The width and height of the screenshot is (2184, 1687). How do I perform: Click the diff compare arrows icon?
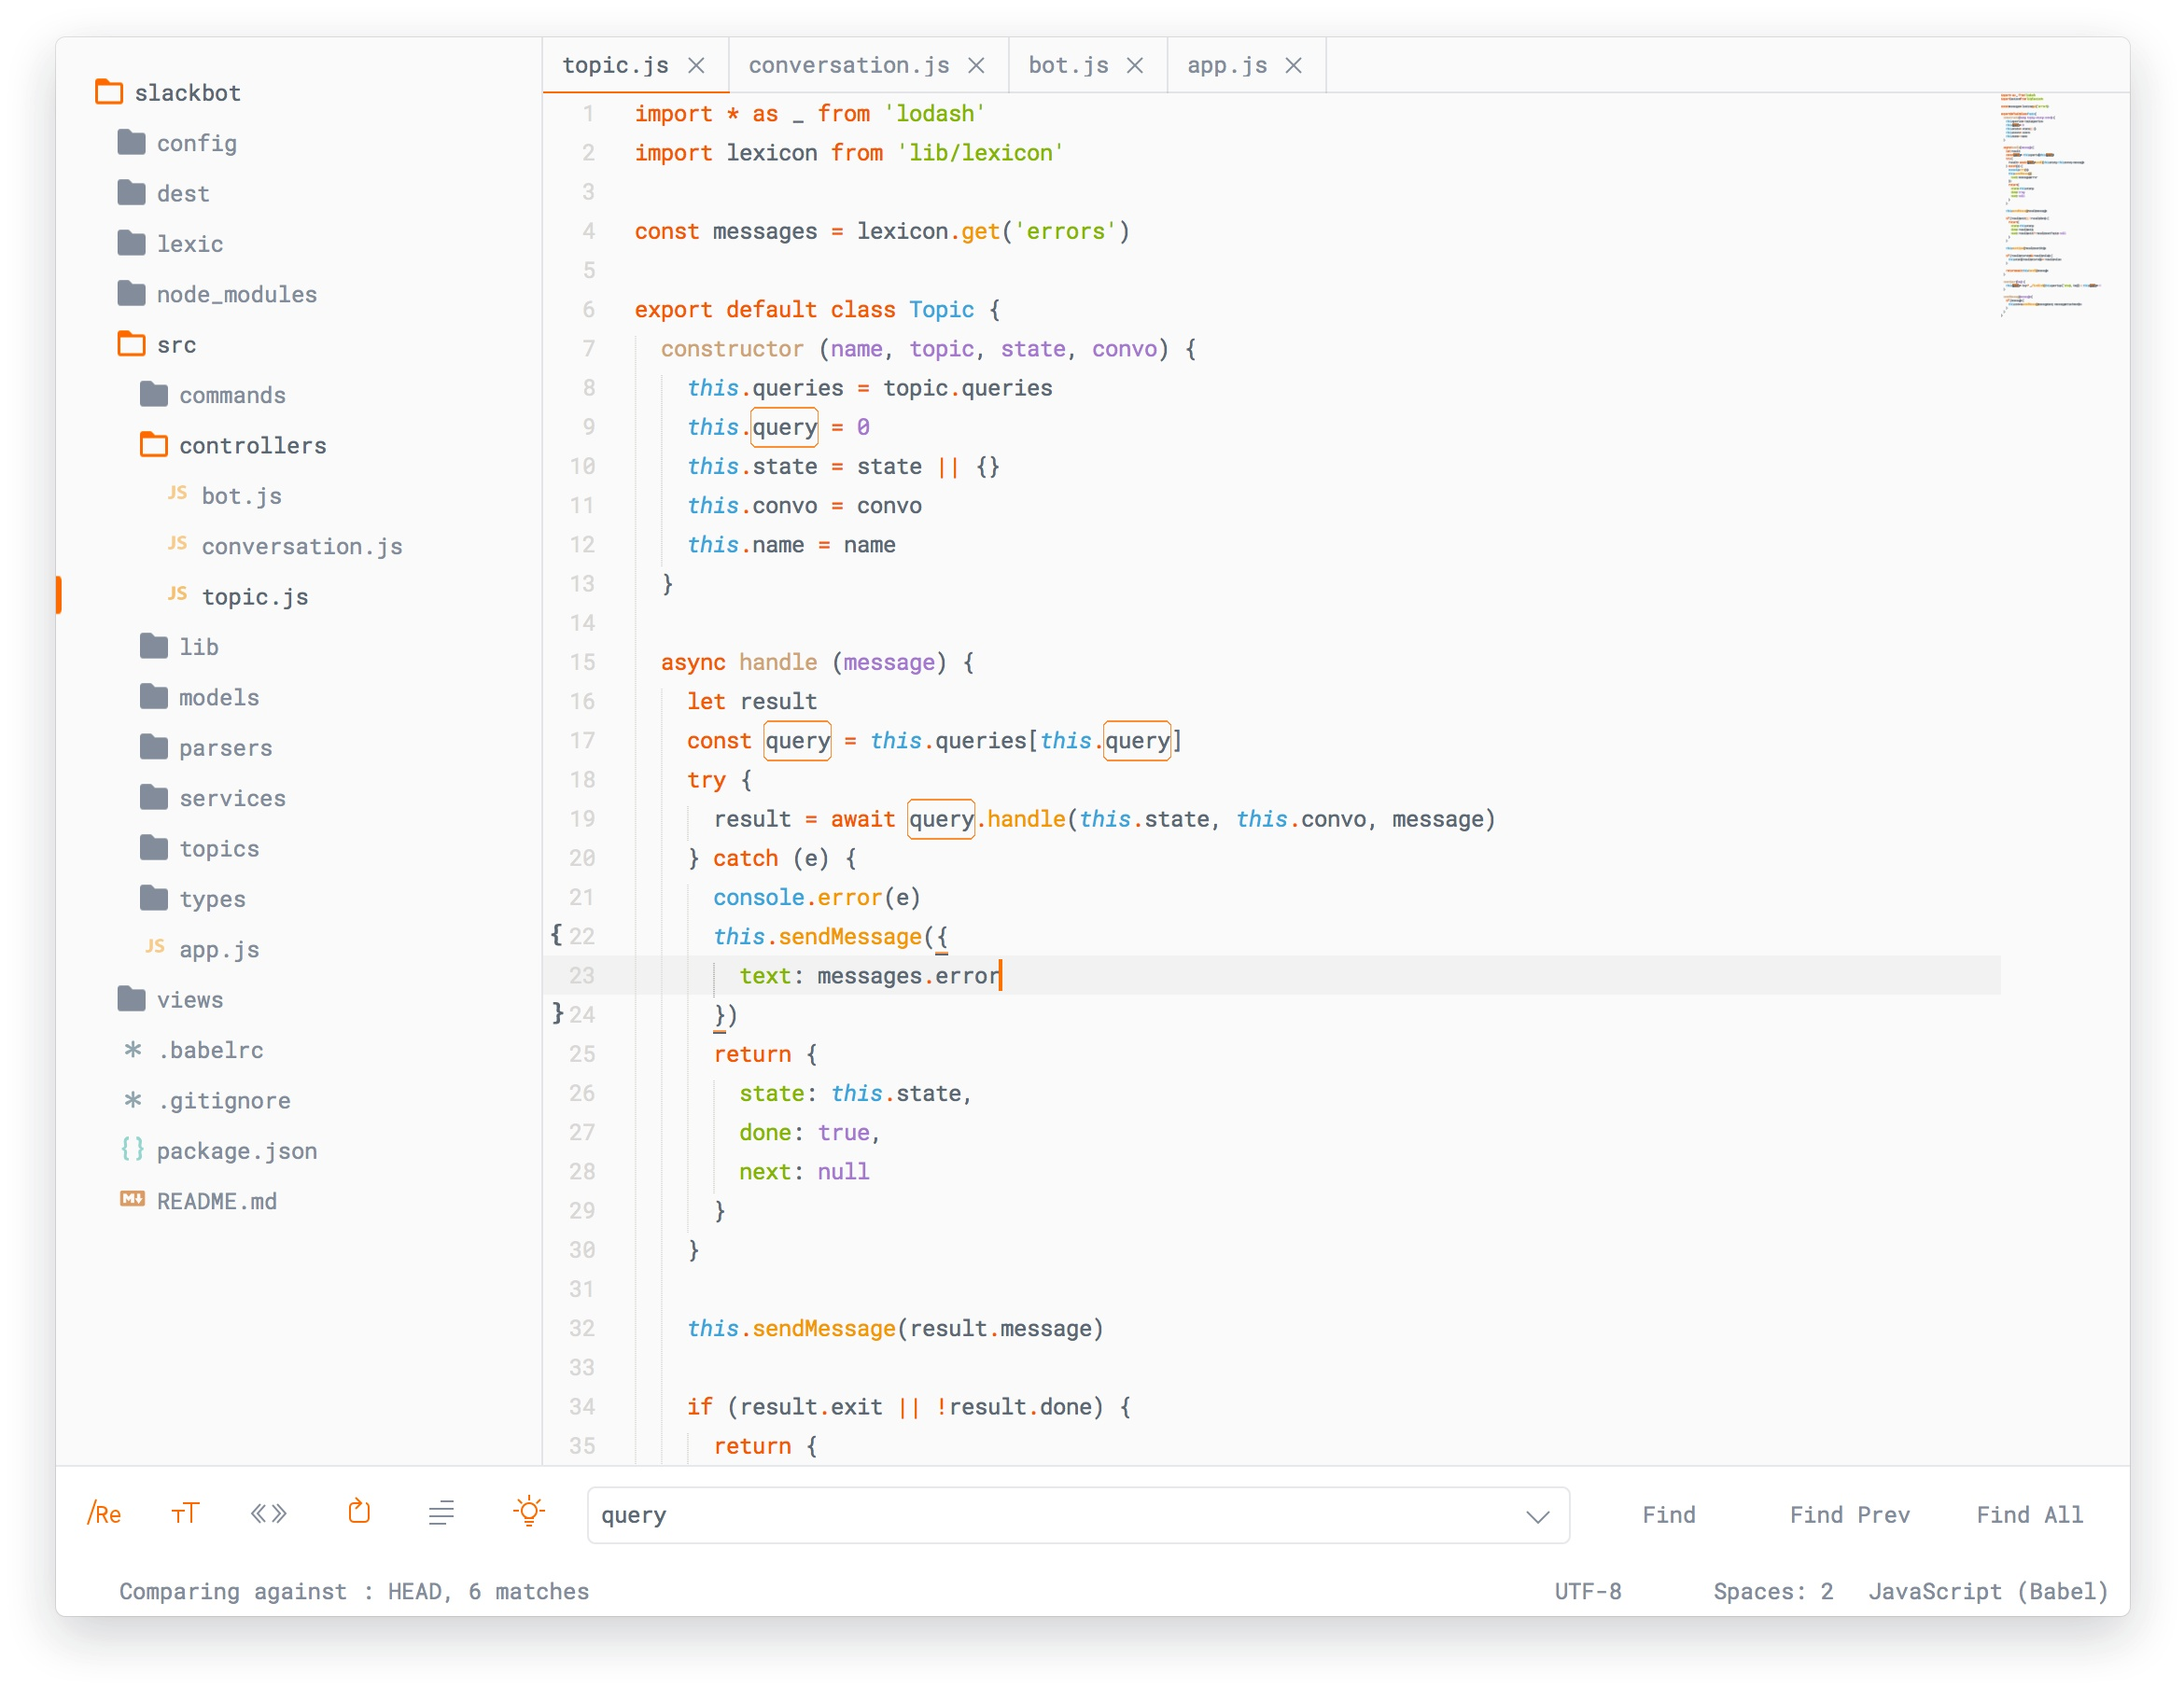click(x=270, y=1513)
